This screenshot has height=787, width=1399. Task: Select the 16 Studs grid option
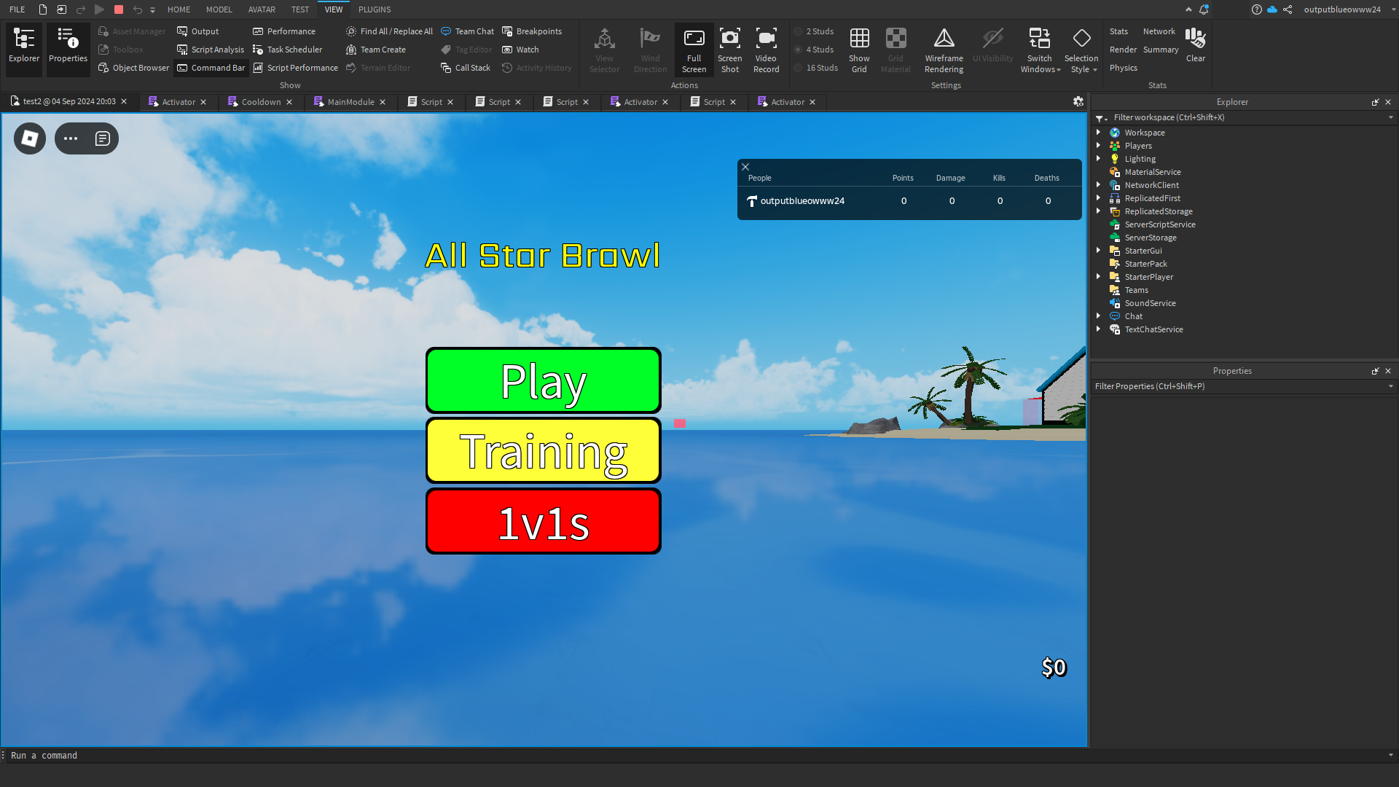tap(799, 68)
